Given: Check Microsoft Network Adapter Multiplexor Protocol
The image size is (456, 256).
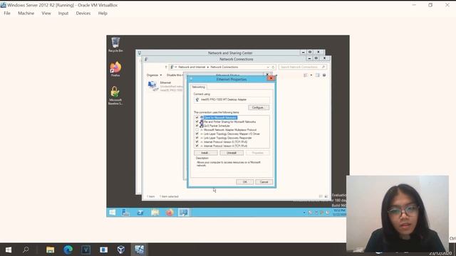Looking at the screenshot, I should [x=197, y=129].
